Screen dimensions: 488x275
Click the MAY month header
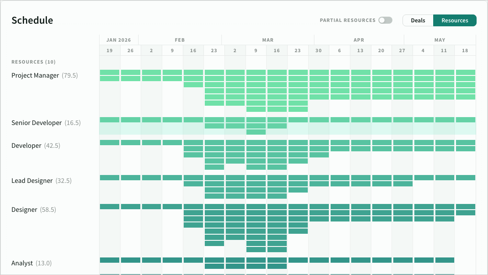440,40
